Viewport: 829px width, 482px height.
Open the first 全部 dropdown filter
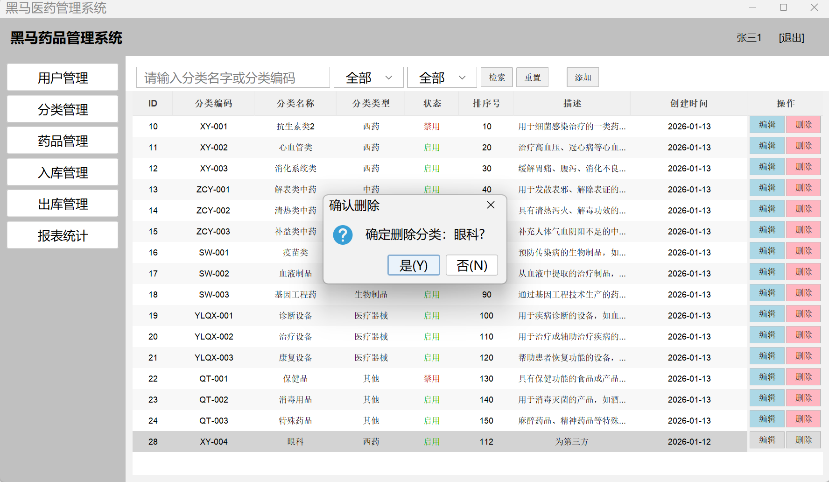point(368,78)
